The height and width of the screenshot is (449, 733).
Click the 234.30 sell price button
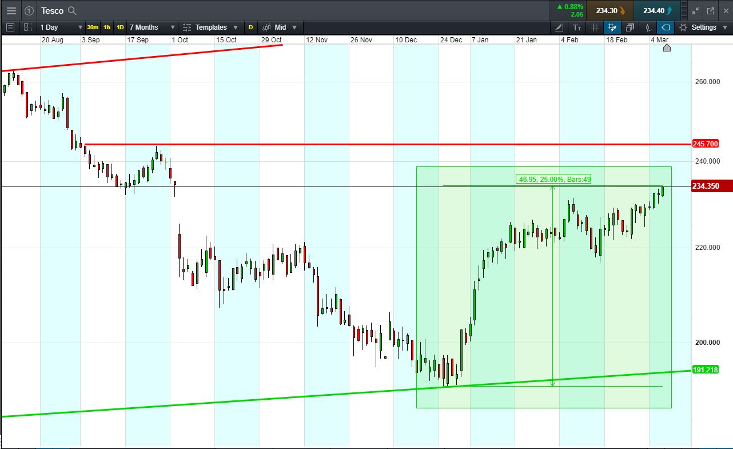611,10
